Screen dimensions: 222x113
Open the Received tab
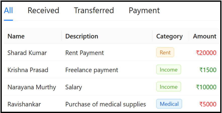click(x=43, y=11)
